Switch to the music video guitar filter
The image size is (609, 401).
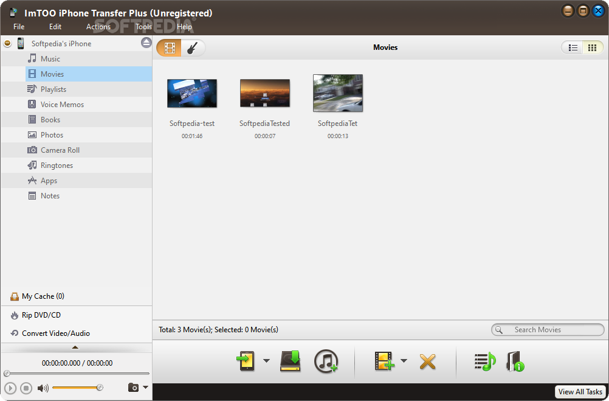(193, 48)
